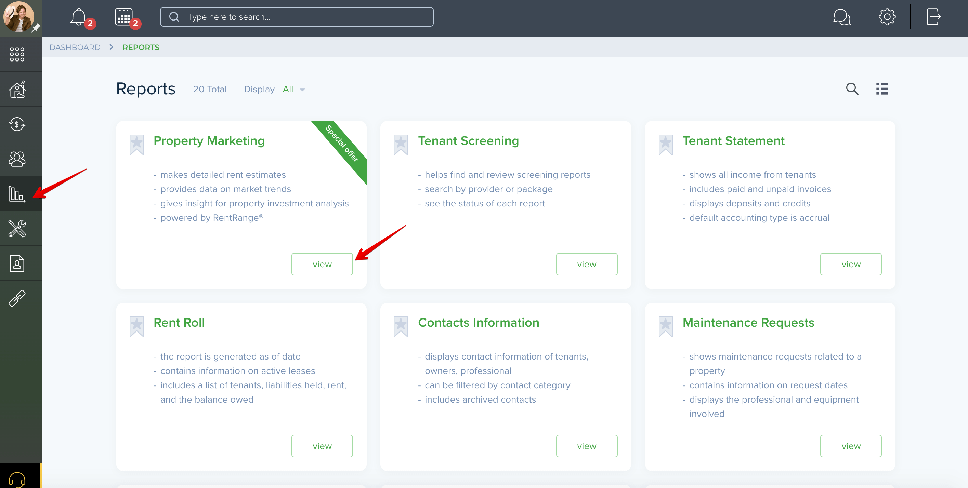
Task: Click the user profile avatar
Action: 18,17
